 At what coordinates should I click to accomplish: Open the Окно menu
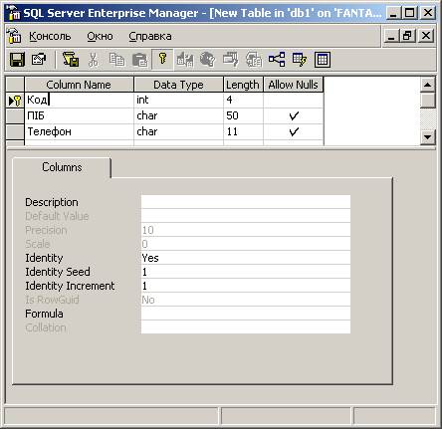pyautogui.click(x=100, y=36)
